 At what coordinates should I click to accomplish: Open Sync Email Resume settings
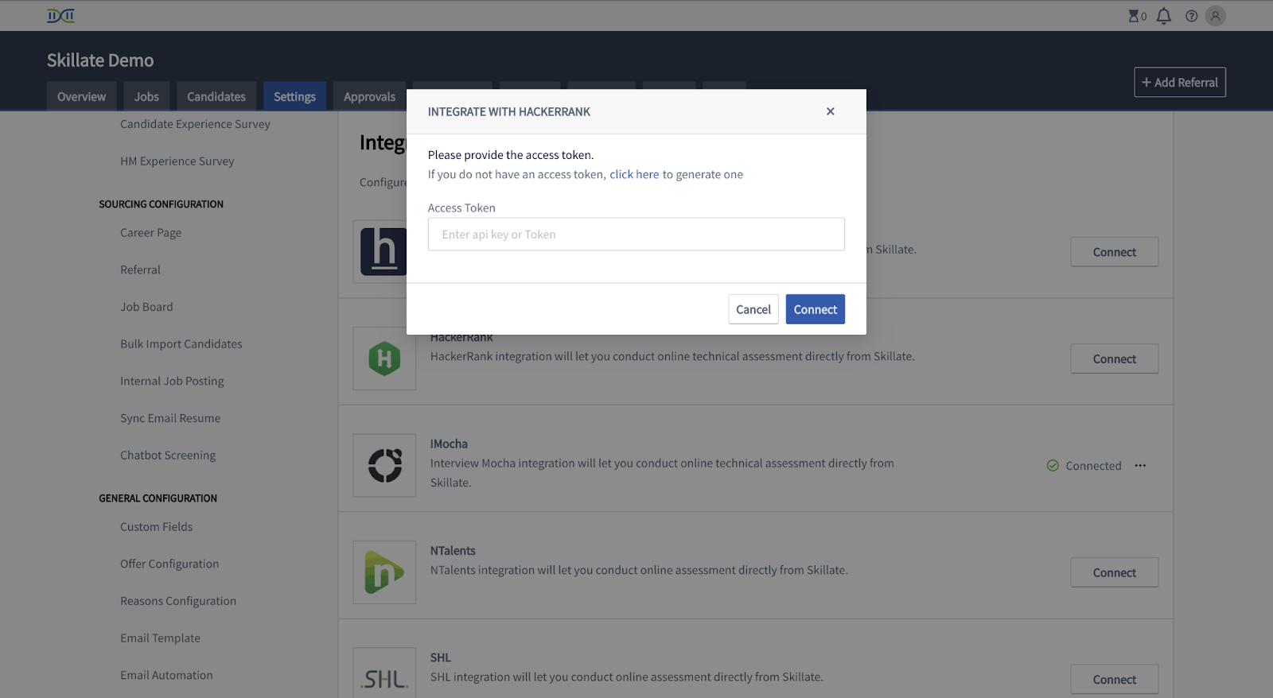[x=170, y=418]
